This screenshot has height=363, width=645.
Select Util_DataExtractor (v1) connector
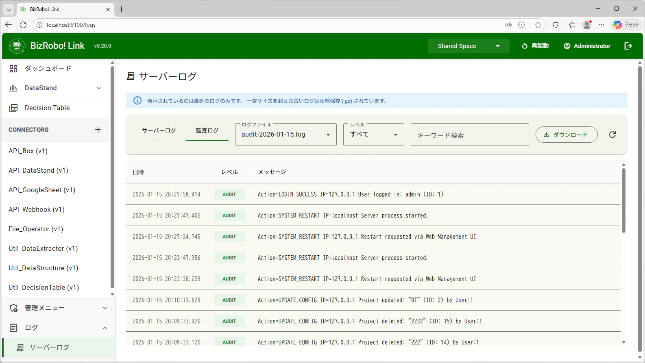[x=56, y=248]
